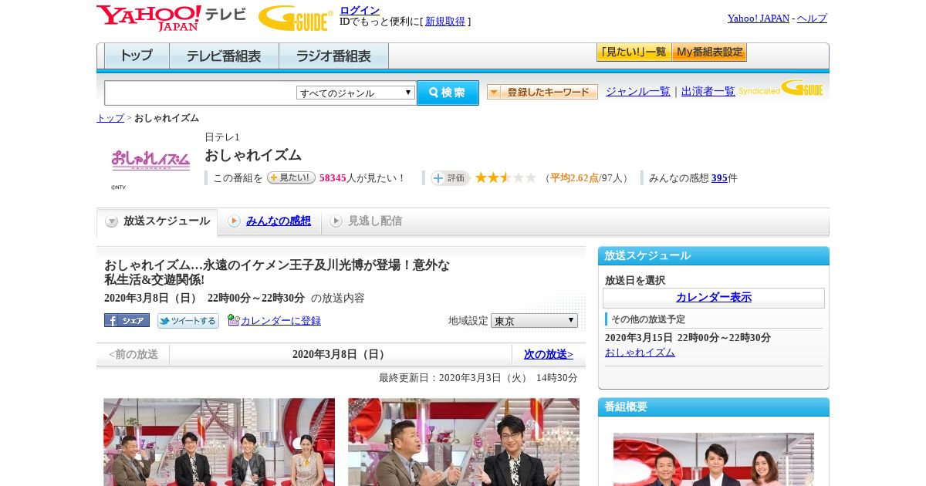The width and height of the screenshot is (926, 486).
Task: Click the 番組概要 cast photo
Action: click(714, 459)
